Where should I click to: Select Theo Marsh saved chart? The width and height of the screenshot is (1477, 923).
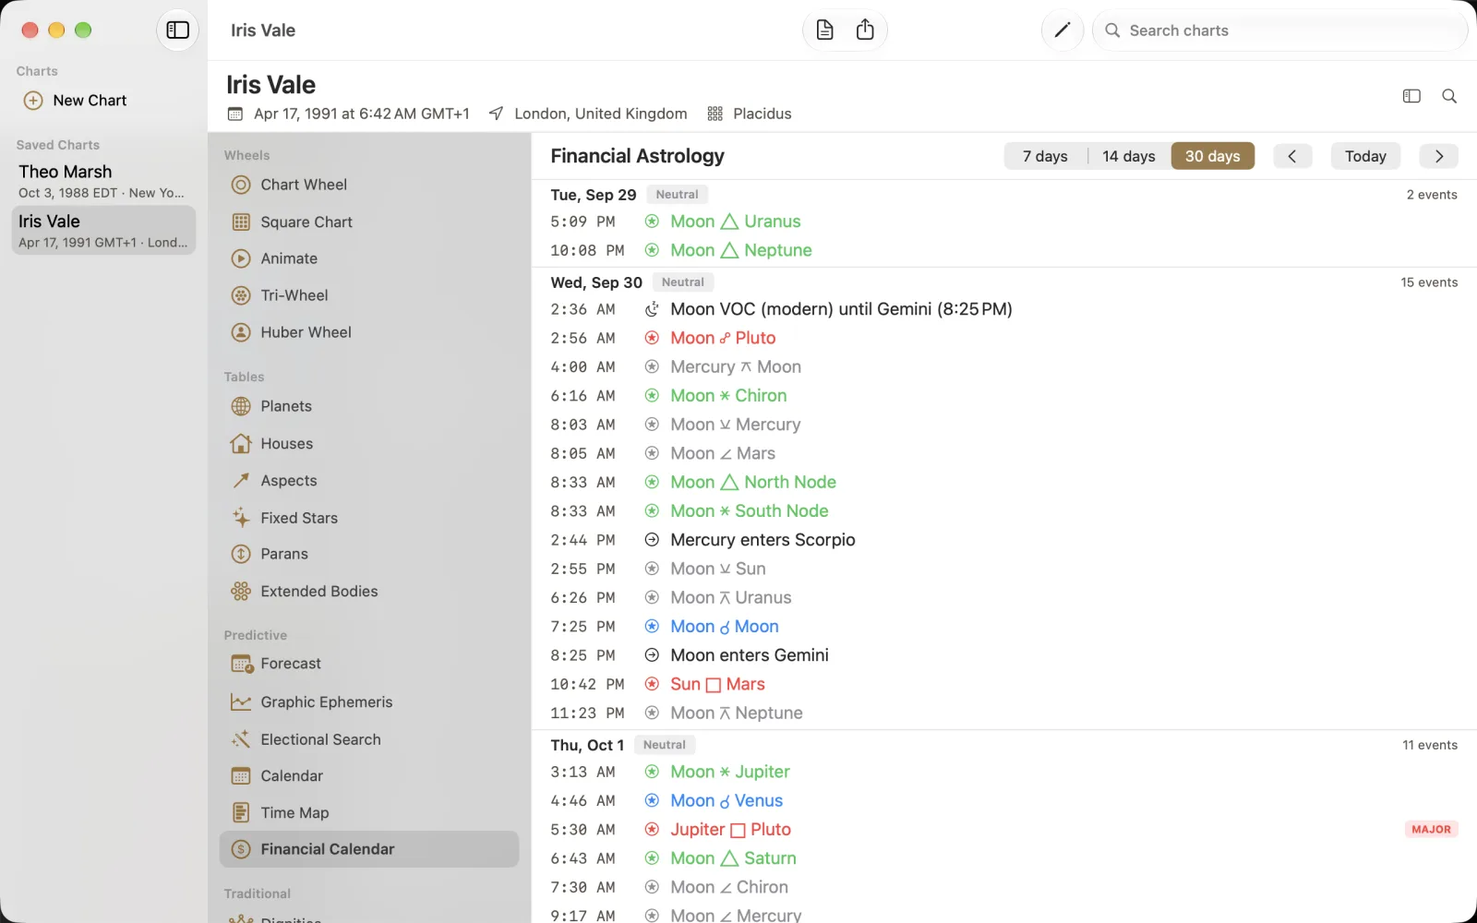point(103,181)
